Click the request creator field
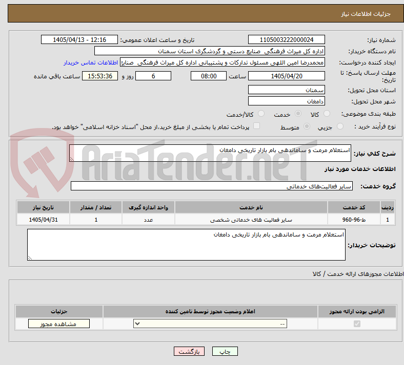Viewport: 404px width, 365px height. 223,62
